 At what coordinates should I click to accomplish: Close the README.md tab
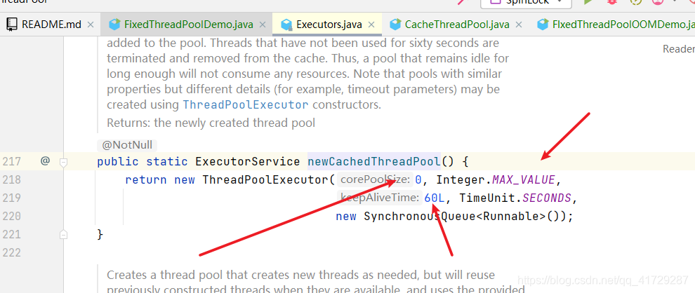[91, 25]
